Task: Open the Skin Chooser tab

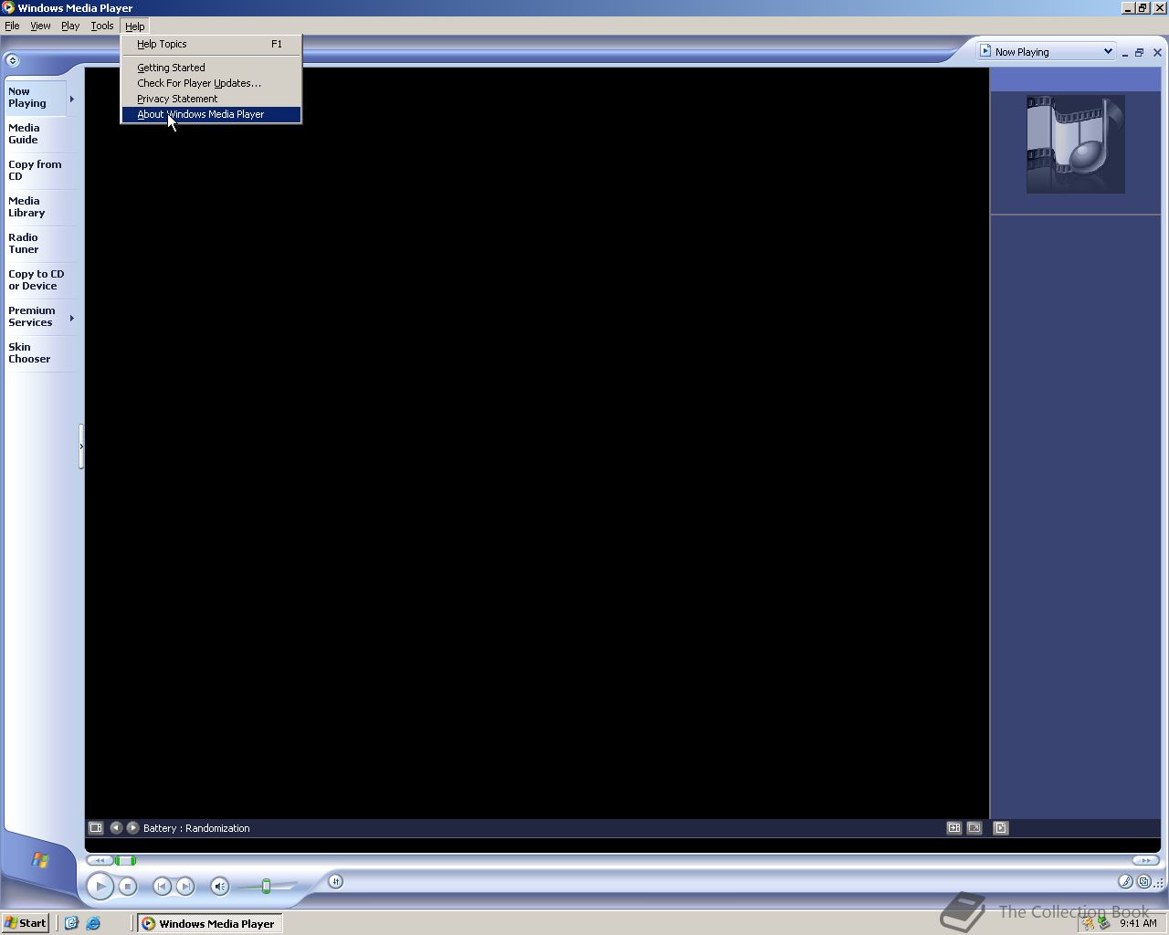Action: click(x=40, y=353)
